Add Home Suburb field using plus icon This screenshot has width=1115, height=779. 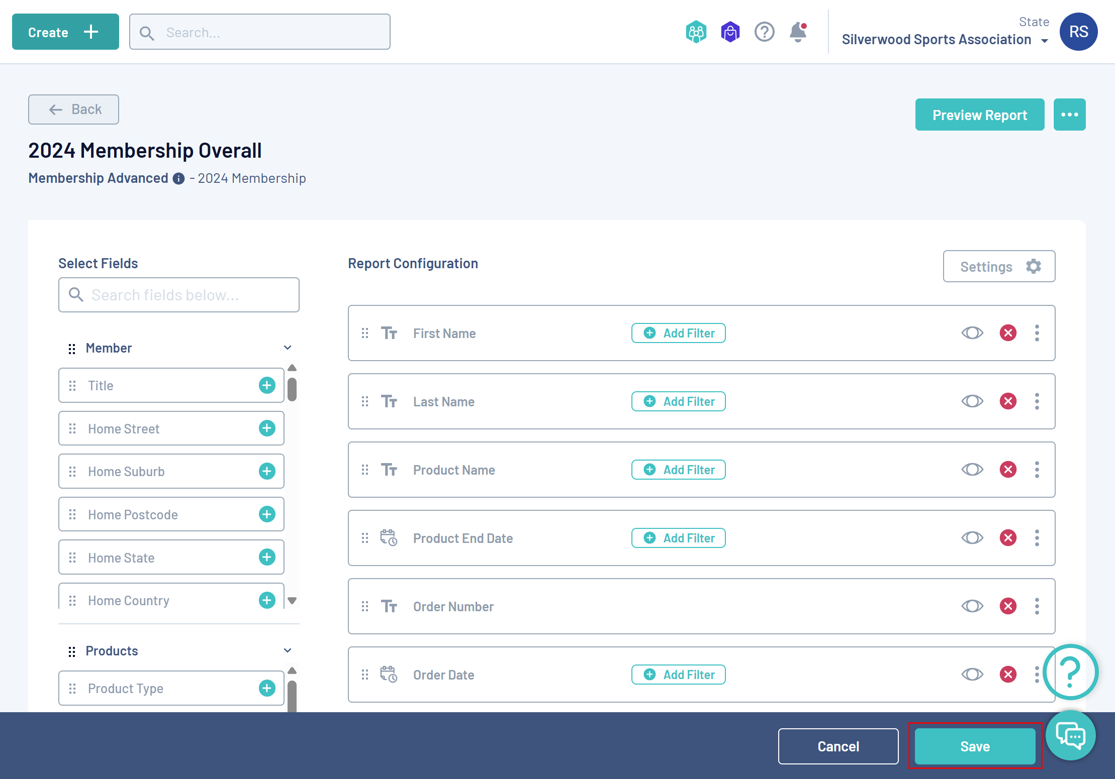[267, 471]
